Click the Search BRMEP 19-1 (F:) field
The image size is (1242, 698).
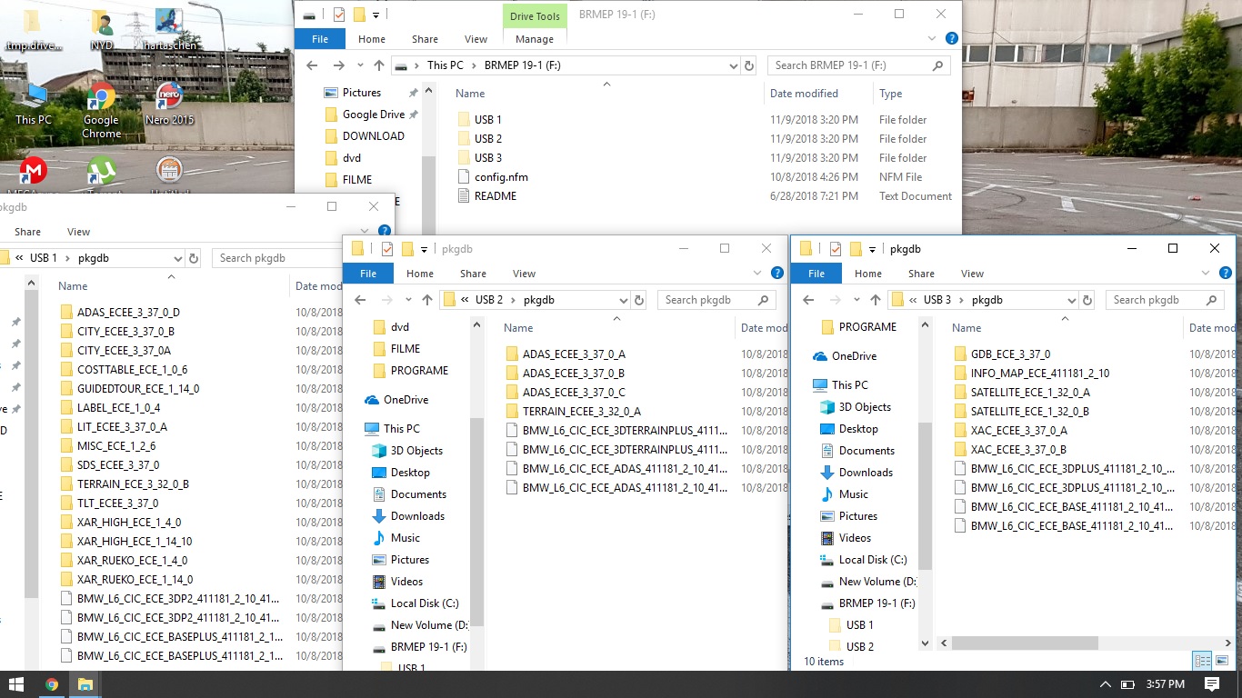coord(860,65)
